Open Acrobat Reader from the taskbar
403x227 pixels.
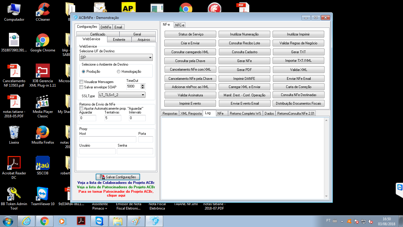click(81, 221)
